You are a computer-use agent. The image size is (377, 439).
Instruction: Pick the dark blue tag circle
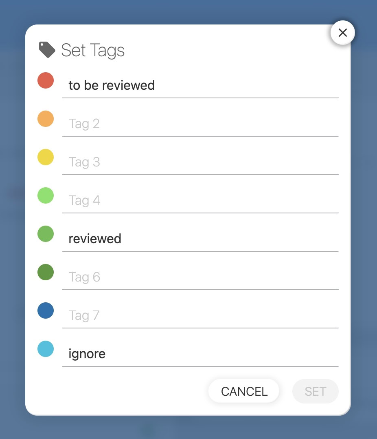click(46, 310)
